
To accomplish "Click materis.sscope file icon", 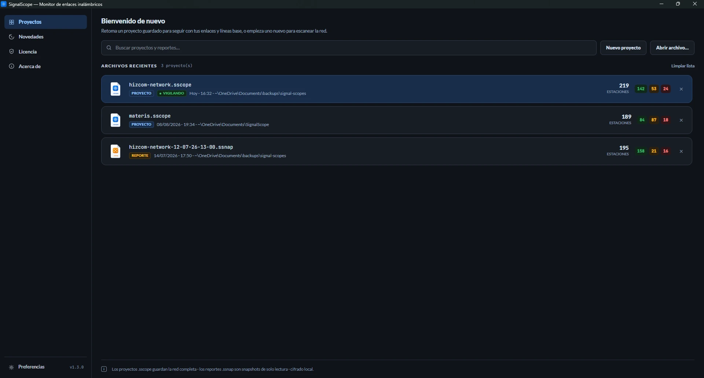I will coord(115,120).
